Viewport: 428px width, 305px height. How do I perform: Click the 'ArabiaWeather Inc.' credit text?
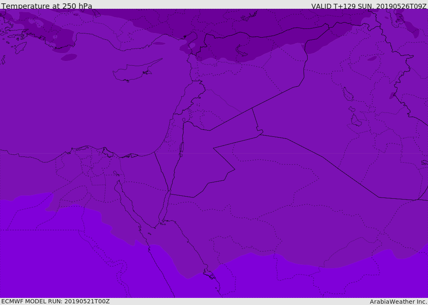(398, 302)
